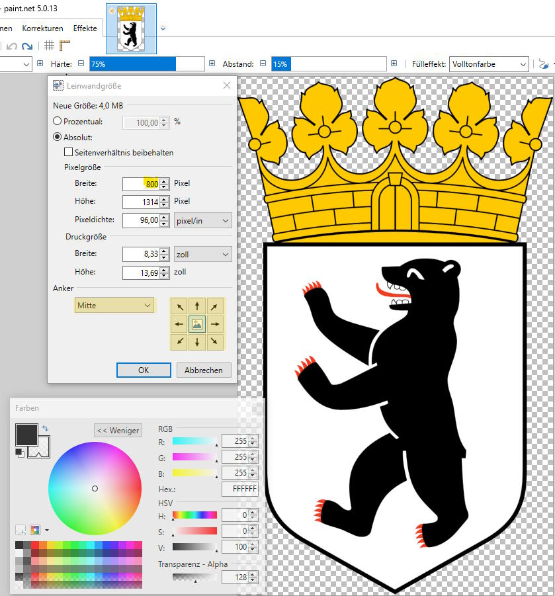
Task: Click the Hex field showing FFFFFF
Action: tap(240, 489)
